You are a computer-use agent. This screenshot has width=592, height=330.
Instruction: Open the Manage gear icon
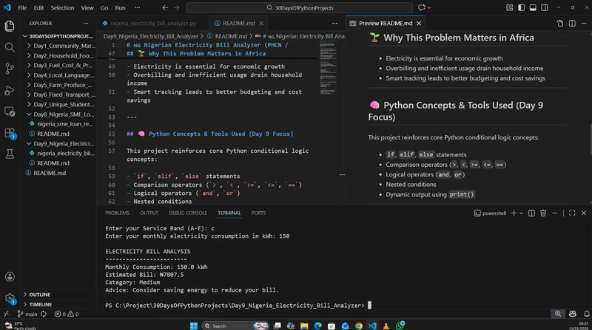click(x=10, y=299)
